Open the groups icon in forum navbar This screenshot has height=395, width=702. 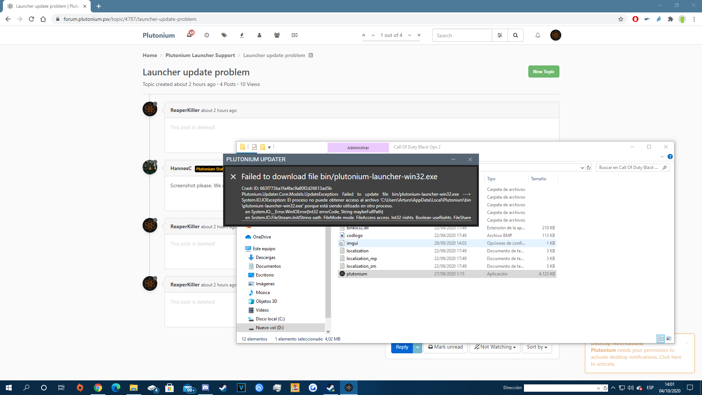(x=277, y=35)
